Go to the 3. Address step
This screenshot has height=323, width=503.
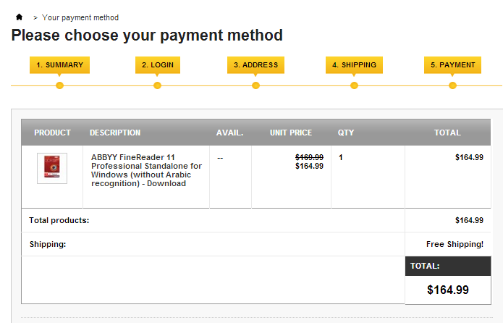[x=255, y=65]
